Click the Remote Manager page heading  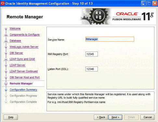point(25,17)
